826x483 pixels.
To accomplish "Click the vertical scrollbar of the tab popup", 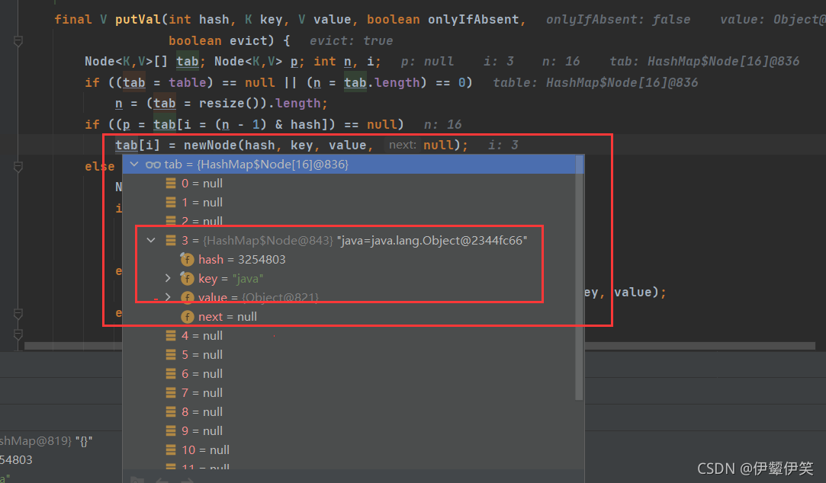I will (580, 277).
